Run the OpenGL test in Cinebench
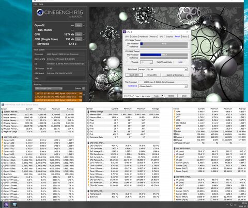 click(x=79, y=25)
